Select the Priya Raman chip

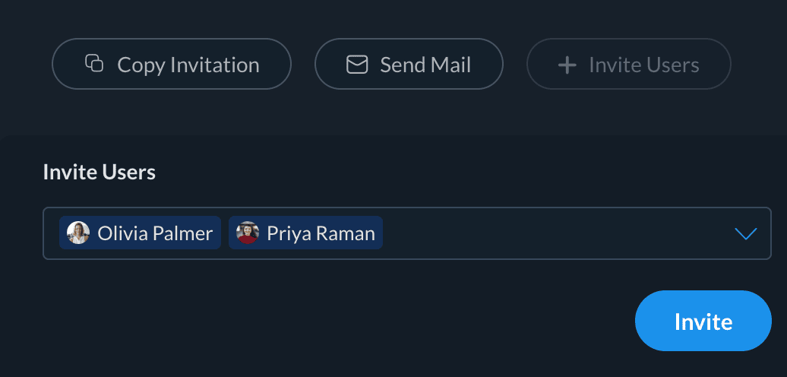[305, 233]
